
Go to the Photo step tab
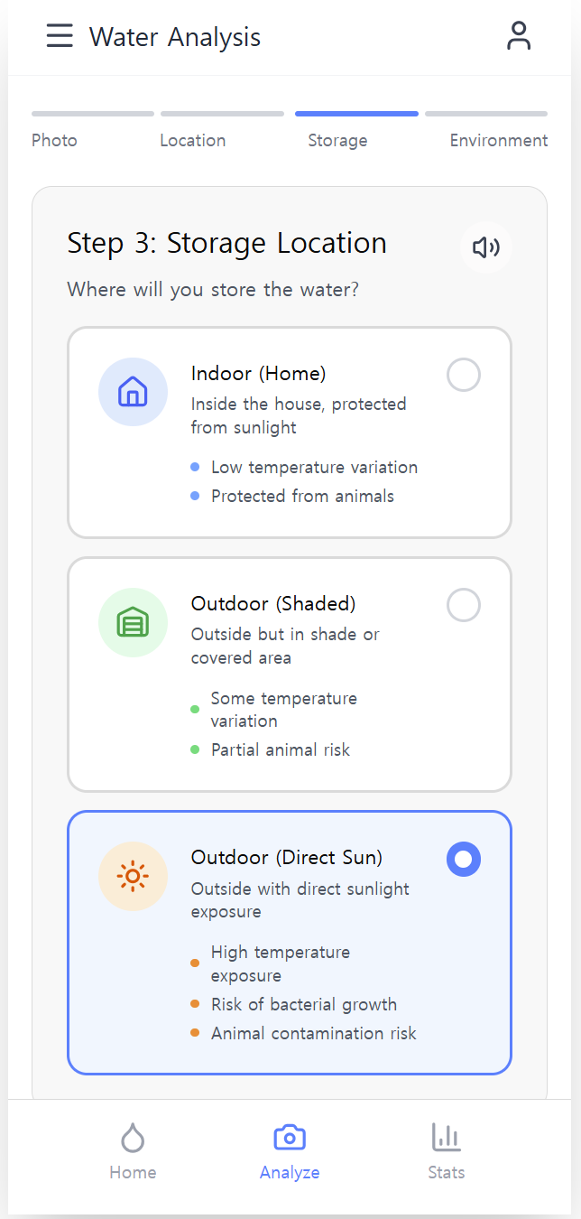pyautogui.click(x=54, y=140)
